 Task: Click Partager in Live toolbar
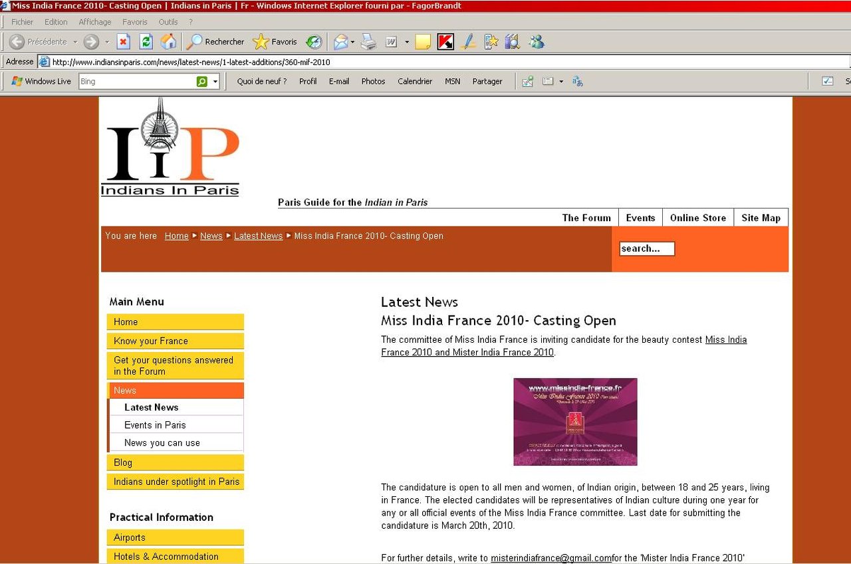487,82
